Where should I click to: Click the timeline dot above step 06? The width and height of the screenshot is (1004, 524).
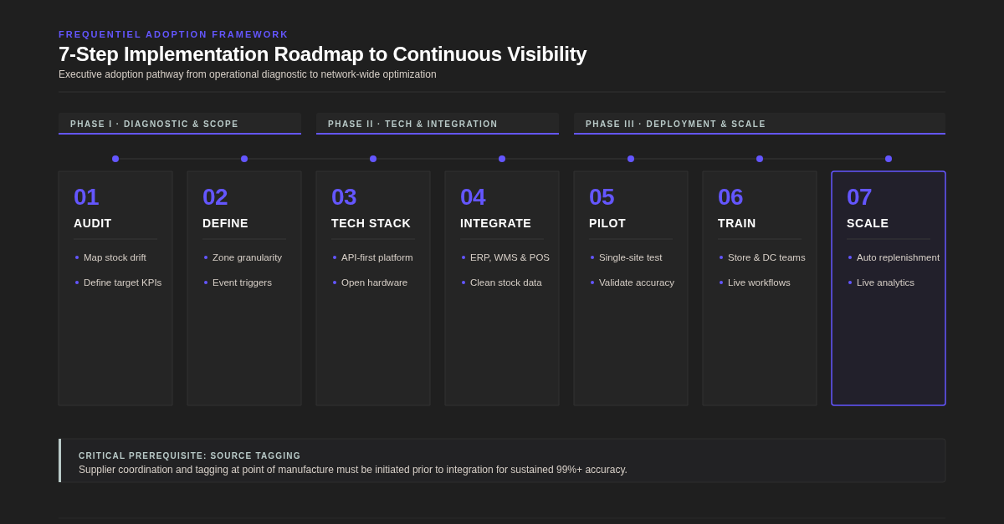tap(760, 159)
